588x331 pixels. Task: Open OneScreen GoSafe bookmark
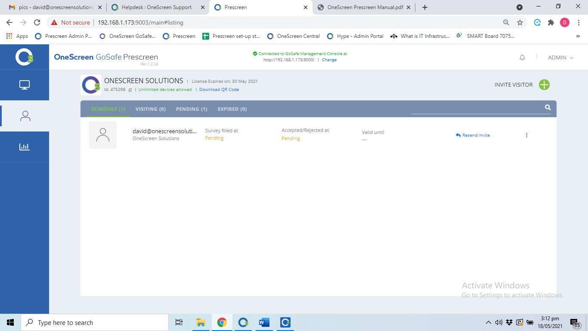pos(128,36)
